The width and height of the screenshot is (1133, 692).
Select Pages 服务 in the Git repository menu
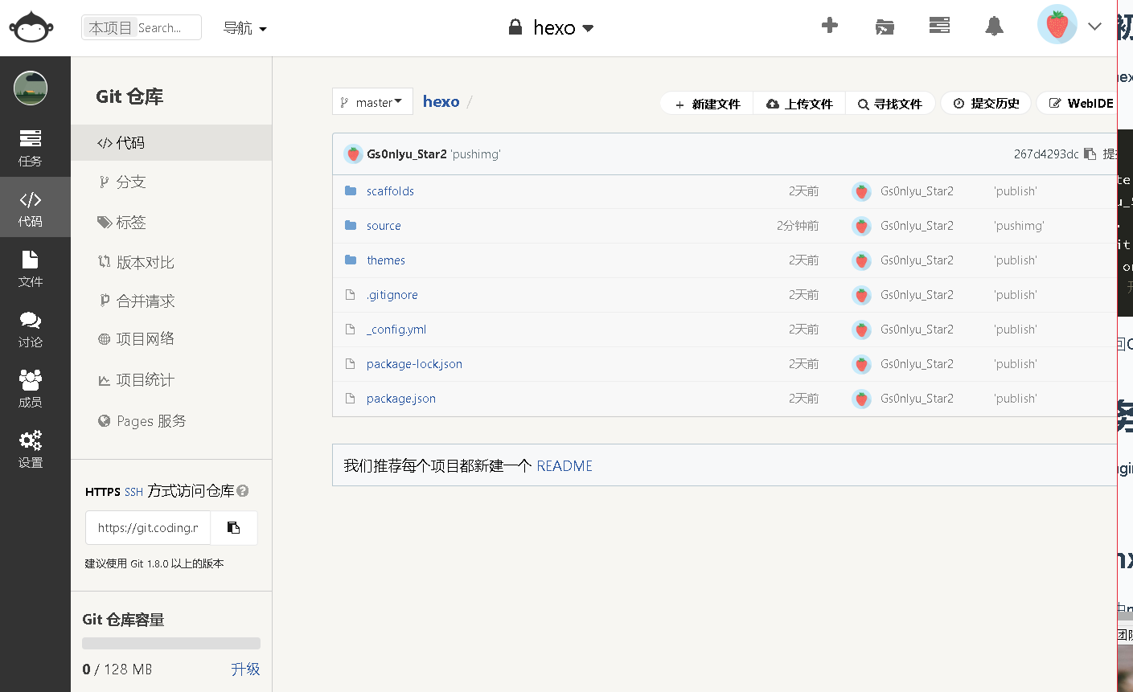[150, 421]
